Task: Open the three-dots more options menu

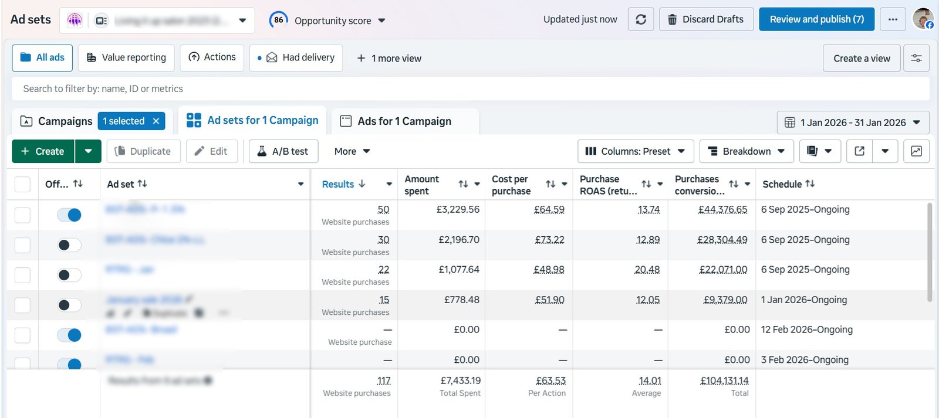Action: coord(893,19)
